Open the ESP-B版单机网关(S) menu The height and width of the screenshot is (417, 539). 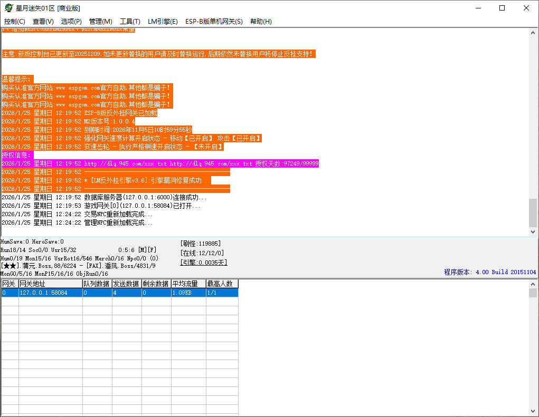click(214, 22)
